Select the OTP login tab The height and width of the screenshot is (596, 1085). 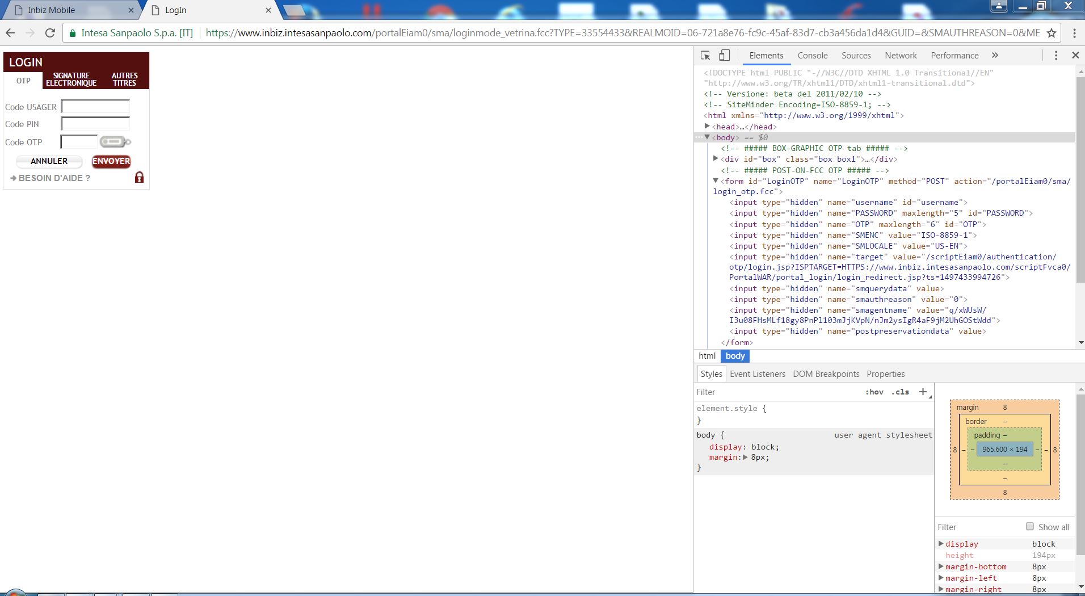tap(23, 81)
